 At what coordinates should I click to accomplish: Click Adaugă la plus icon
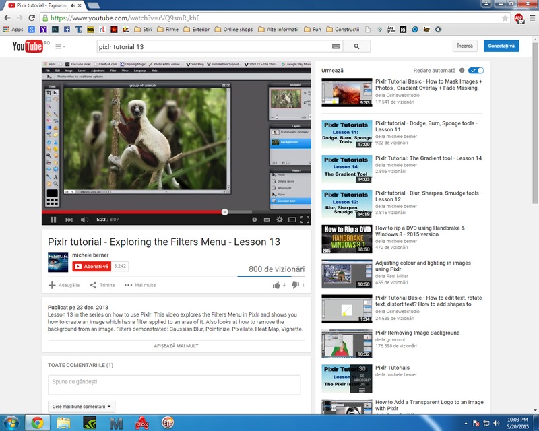coord(52,285)
